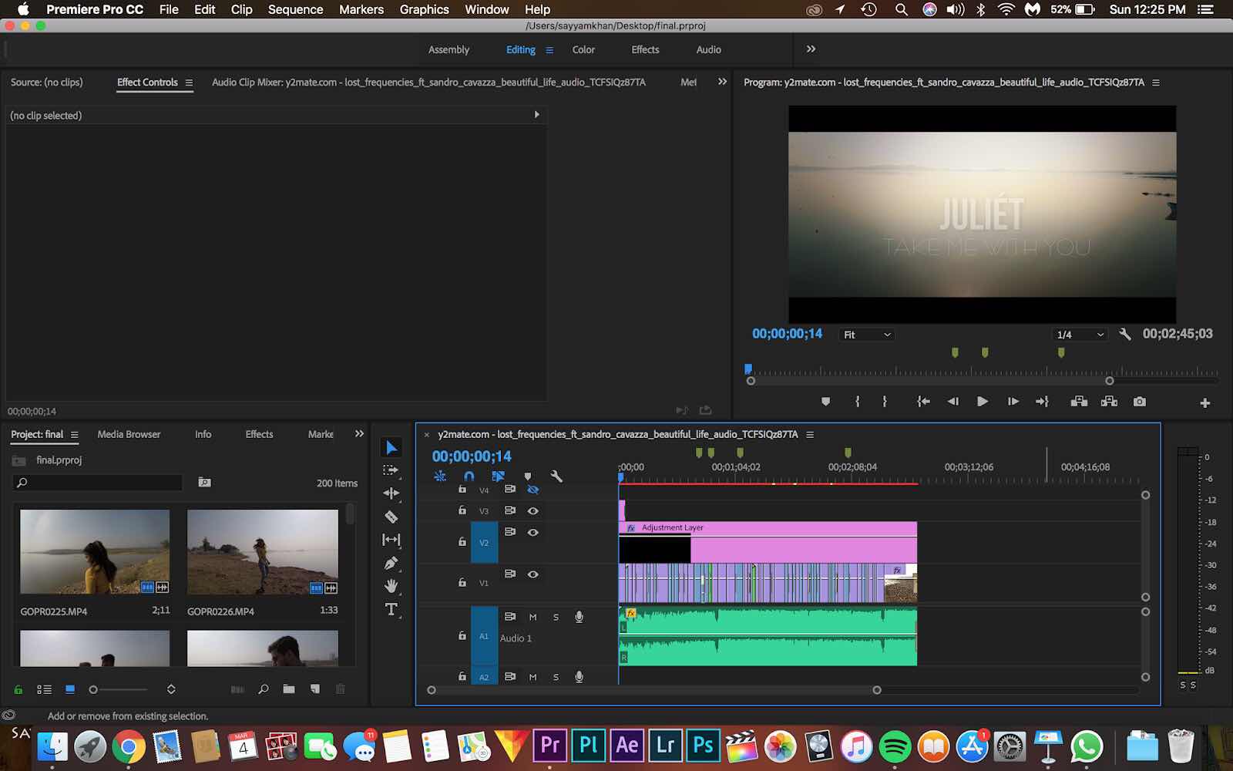
Task: Select the Type tool
Action: tap(391, 609)
